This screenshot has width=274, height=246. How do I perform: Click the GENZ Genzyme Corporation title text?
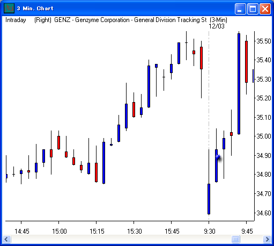tap(130, 20)
